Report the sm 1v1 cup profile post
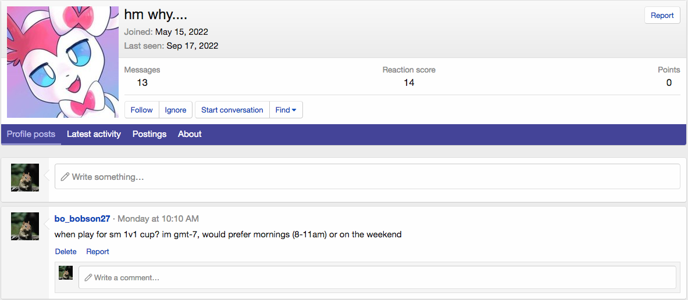This screenshot has height=300, width=688. [x=98, y=251]
